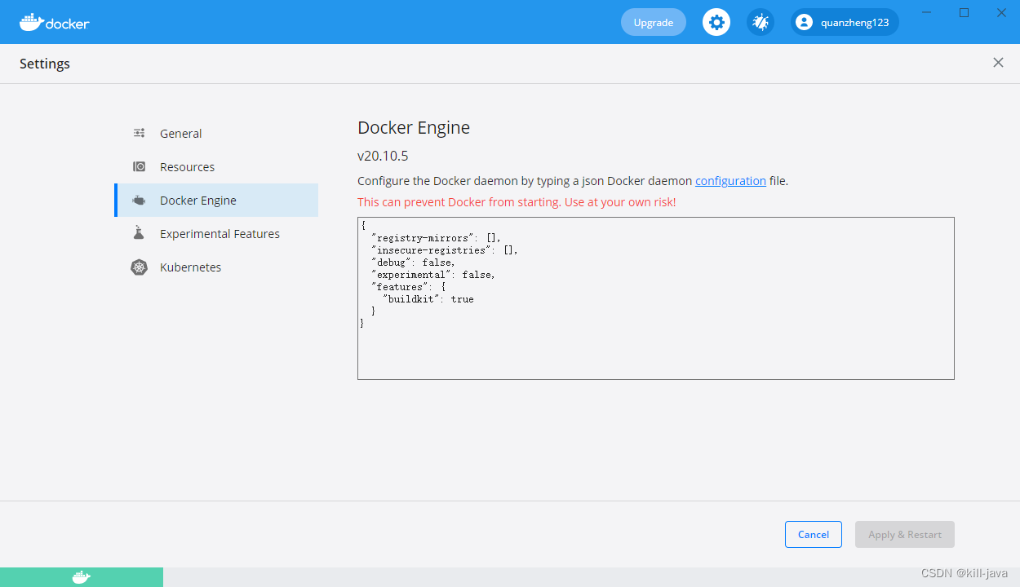Image resolution: width=1020 pixels, height=587 pixels.
Task: Click inside the daemon JSON editor
Action: click(x=656, y=298)
